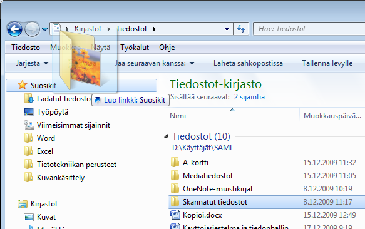
Task: Open the Kuvat library
Action: pyautogui.click(x=46, y=217)
